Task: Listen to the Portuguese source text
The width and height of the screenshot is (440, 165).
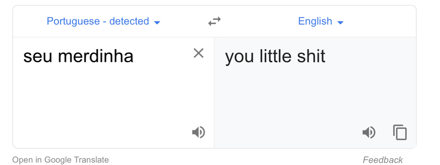Action: [x=198, y=132]
